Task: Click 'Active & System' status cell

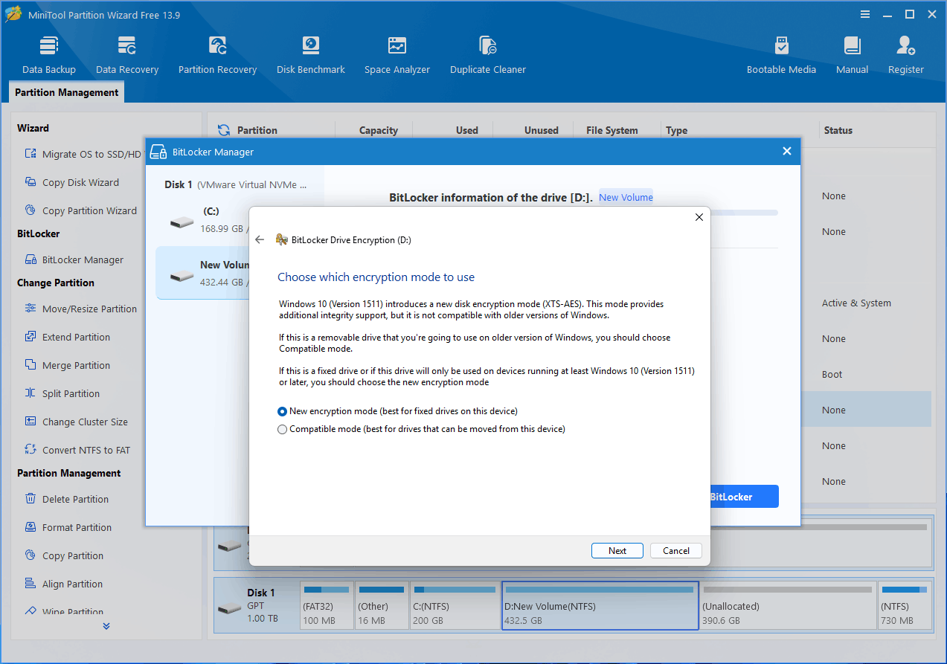Action: 856,303
